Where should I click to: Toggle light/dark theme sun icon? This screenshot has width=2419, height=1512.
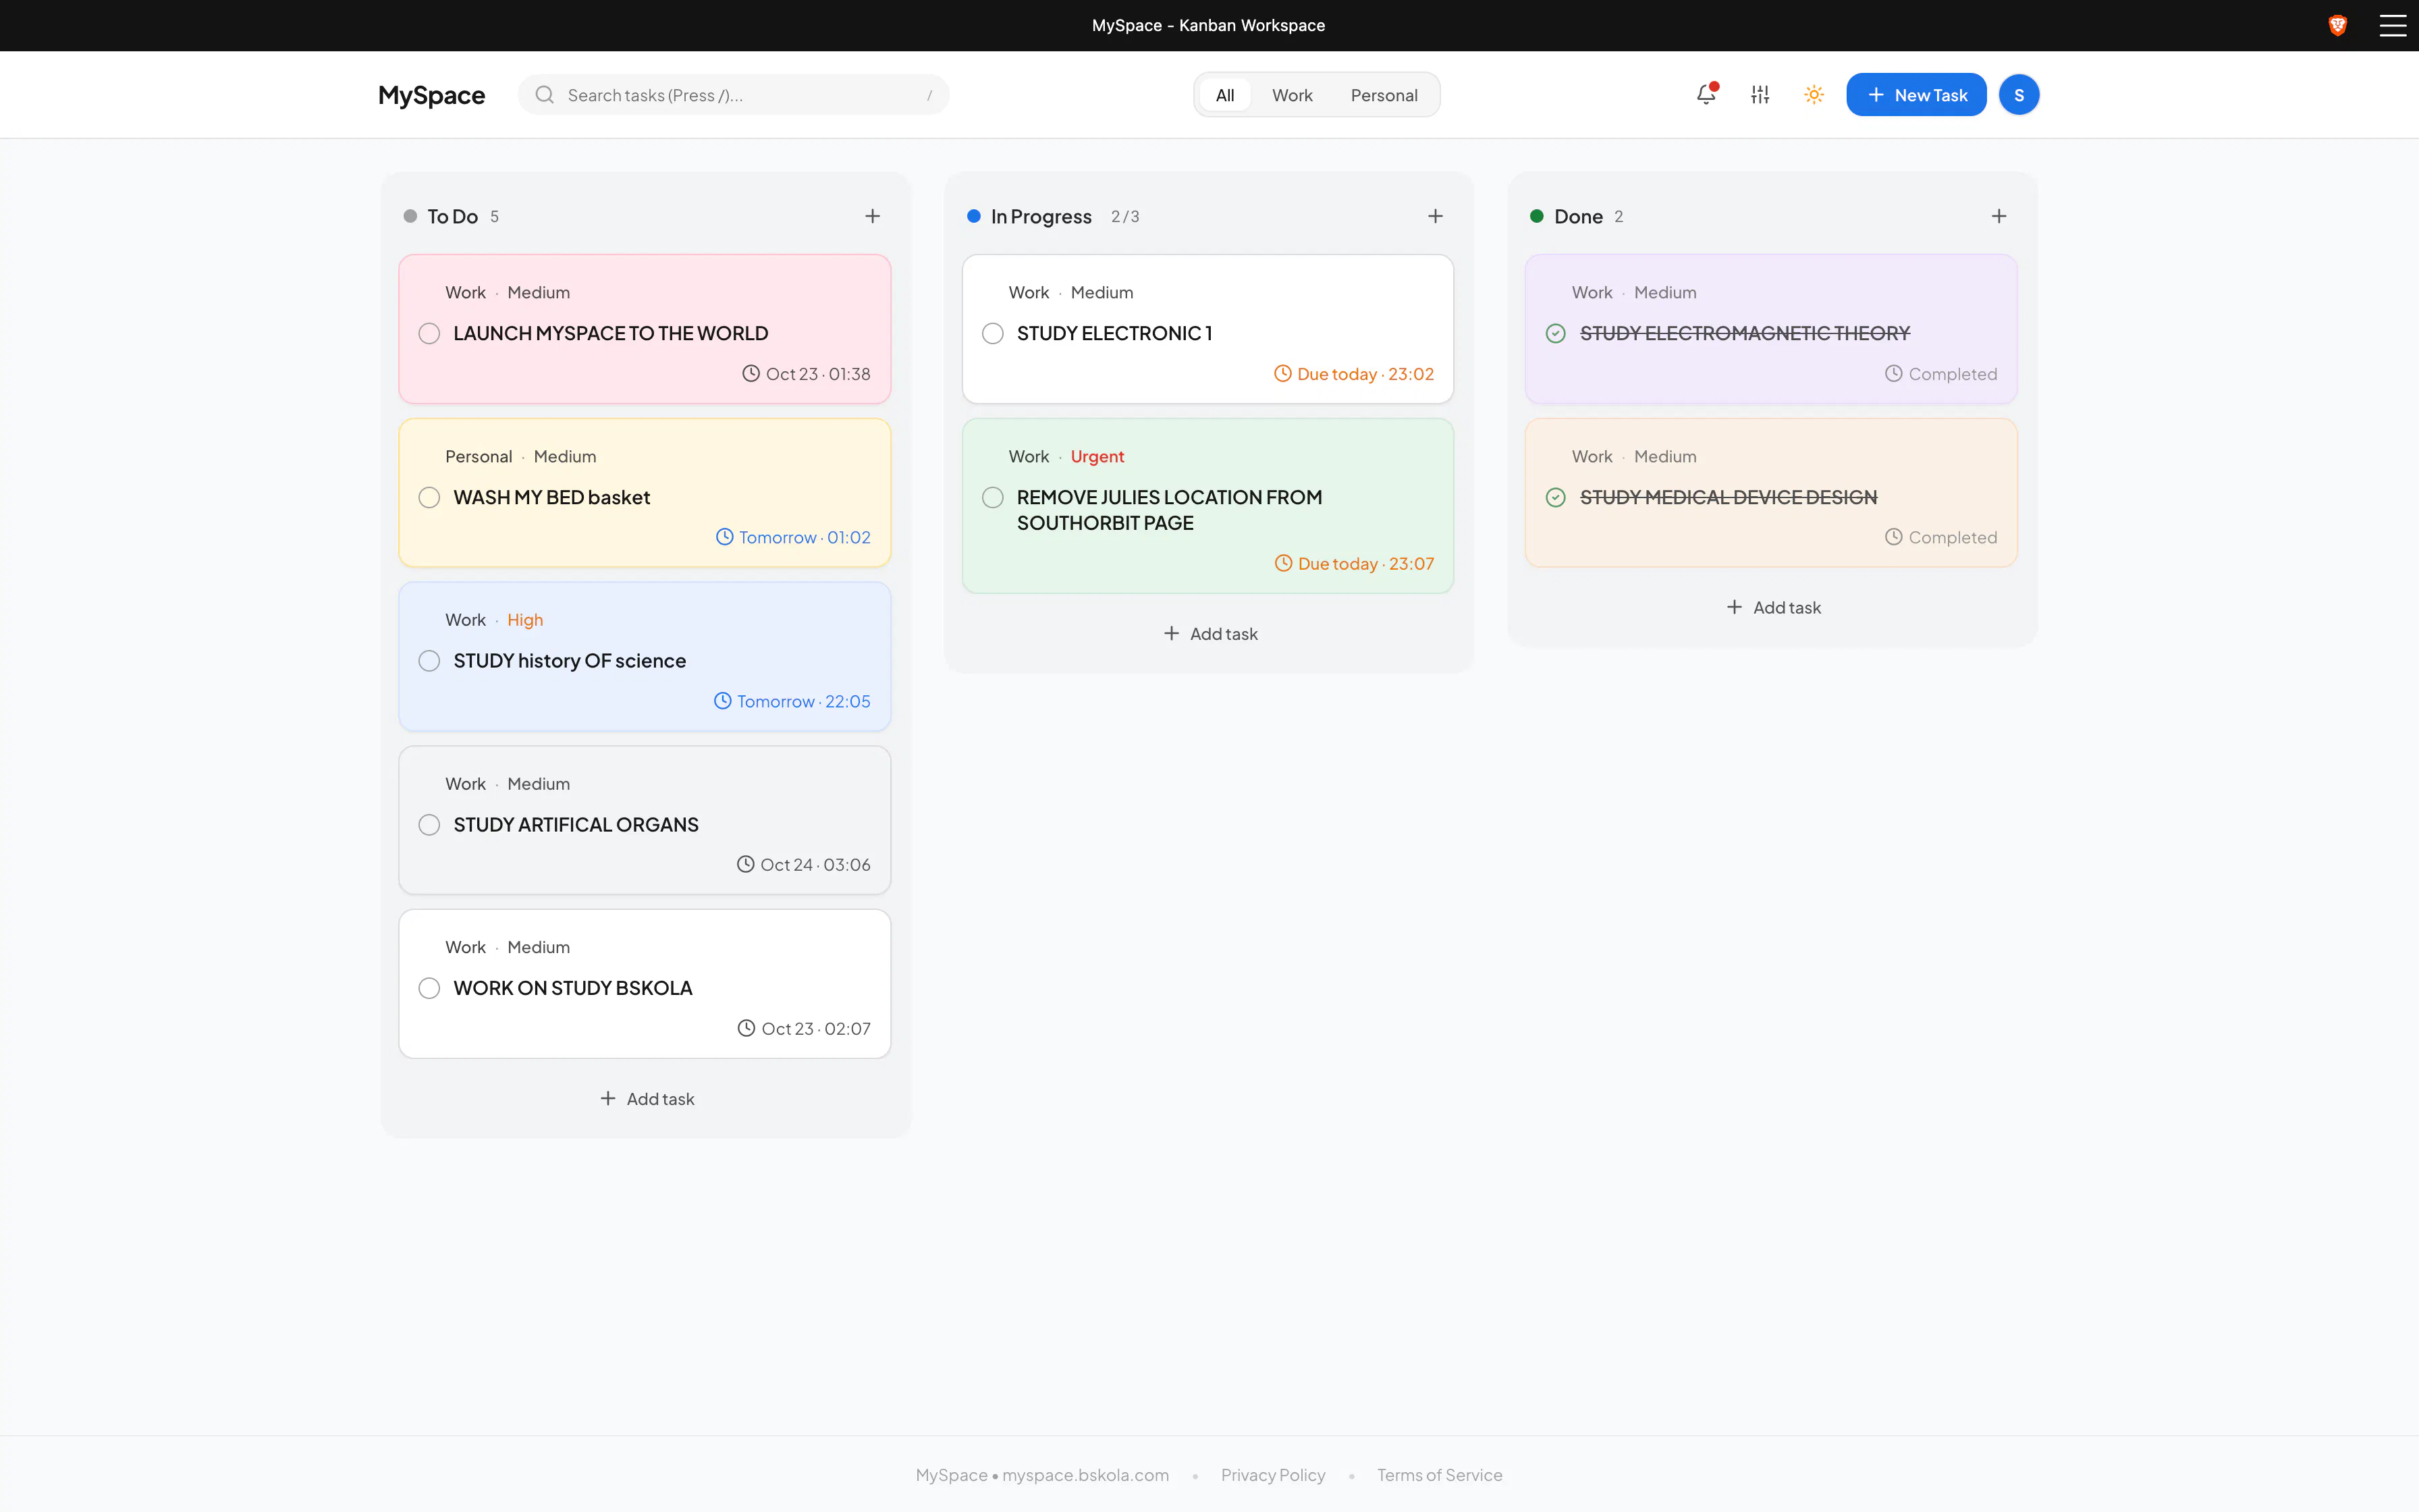1814,95
